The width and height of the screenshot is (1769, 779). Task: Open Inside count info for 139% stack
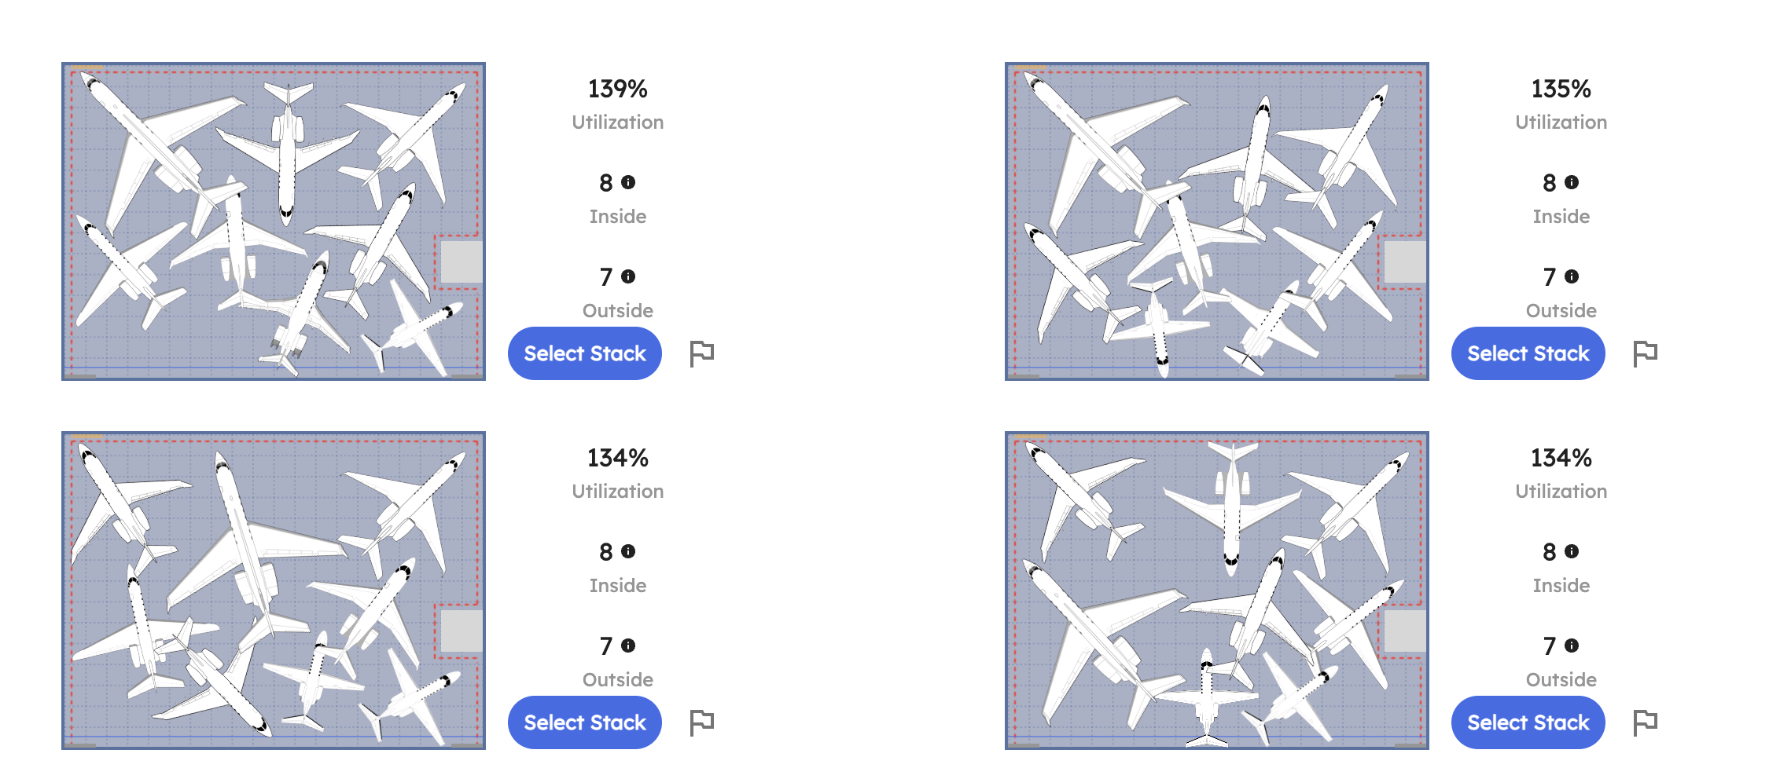pyautogui.click(x=628, y=182)
